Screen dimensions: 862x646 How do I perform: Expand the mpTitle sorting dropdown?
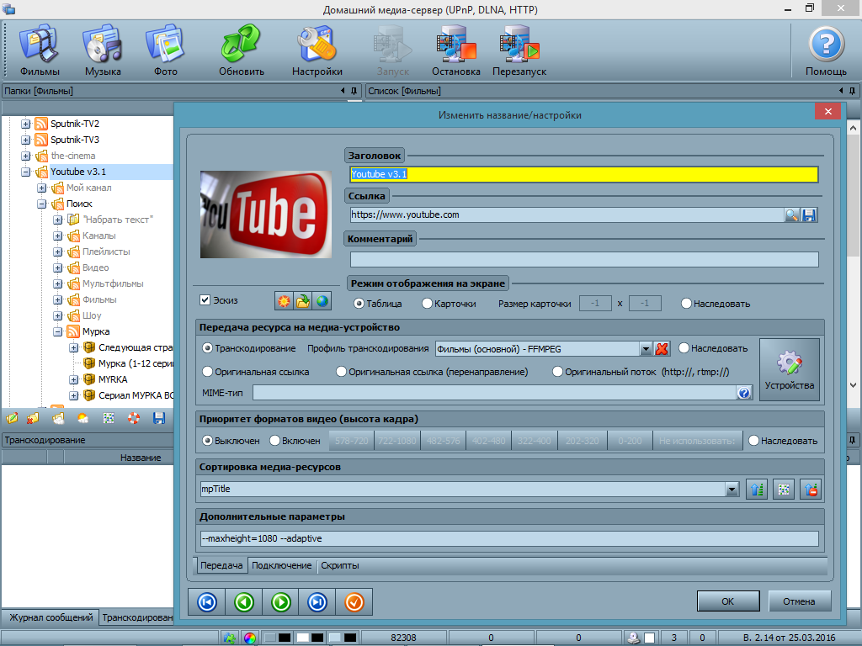click(x=732, y=490)
